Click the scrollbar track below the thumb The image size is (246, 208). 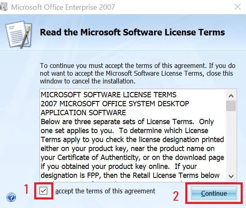tap(231, 141)
